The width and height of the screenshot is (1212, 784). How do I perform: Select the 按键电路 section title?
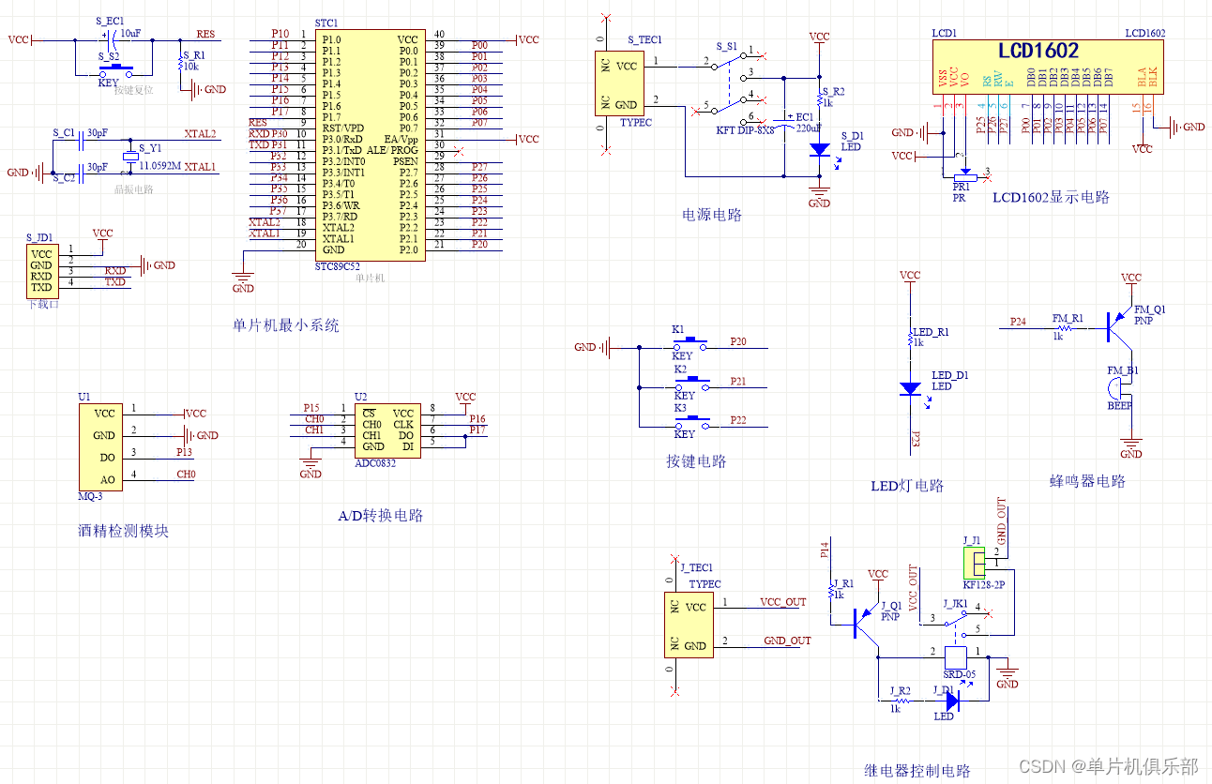[x=696, y=460]
